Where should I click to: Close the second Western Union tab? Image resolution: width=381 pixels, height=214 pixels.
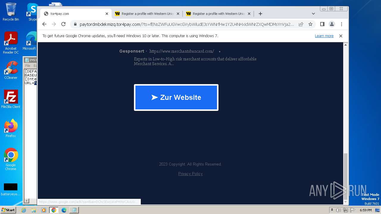coord(249,14)
